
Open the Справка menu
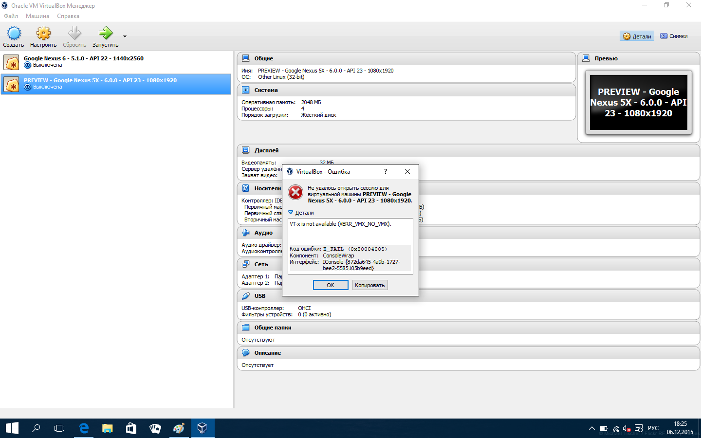[68, 16]
